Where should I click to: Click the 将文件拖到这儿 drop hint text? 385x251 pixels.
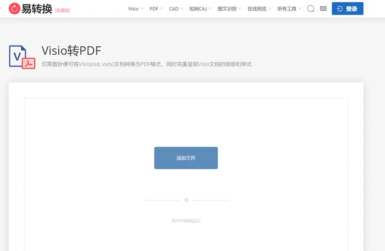tap(186, 221)
